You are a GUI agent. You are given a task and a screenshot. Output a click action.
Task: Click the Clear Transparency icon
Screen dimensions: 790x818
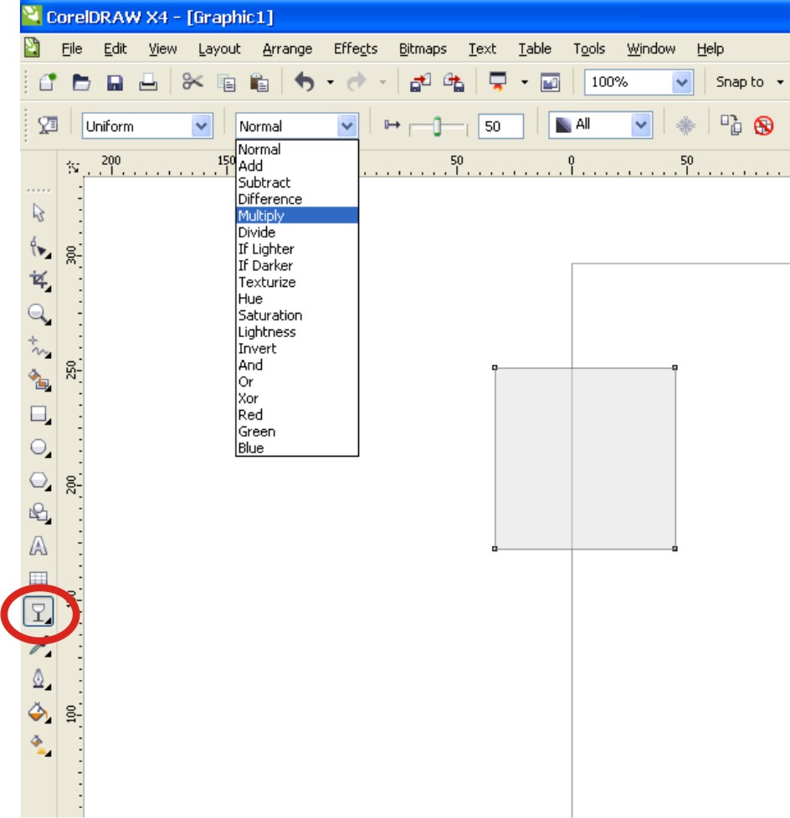pos(763,125)
